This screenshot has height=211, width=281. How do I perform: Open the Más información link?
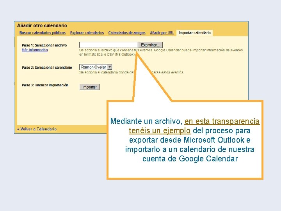click(35, 50)
